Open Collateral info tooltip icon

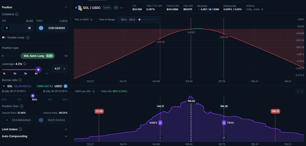[17, 14]
